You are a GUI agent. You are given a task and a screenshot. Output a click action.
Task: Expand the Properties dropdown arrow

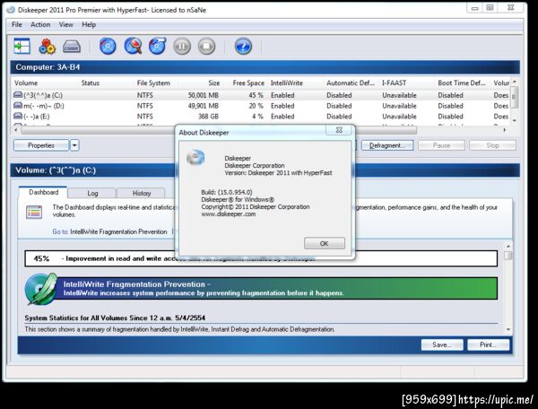click(x=74, y=145)
